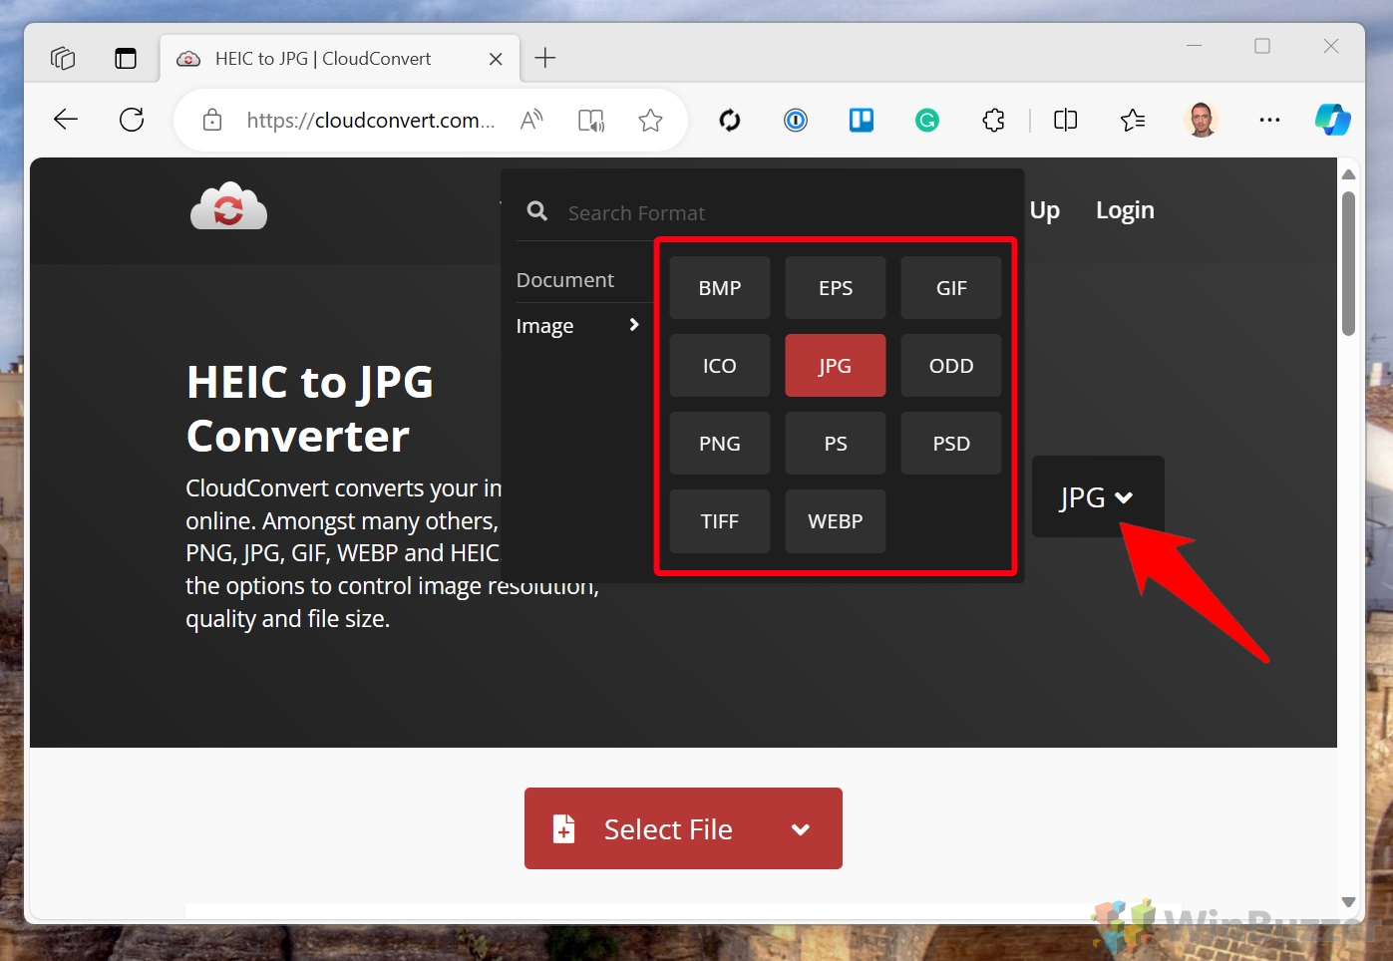This screenshot has width=1393, height=961.
Task: Click the Read aloud icon in the address bar
Action: 532,121
